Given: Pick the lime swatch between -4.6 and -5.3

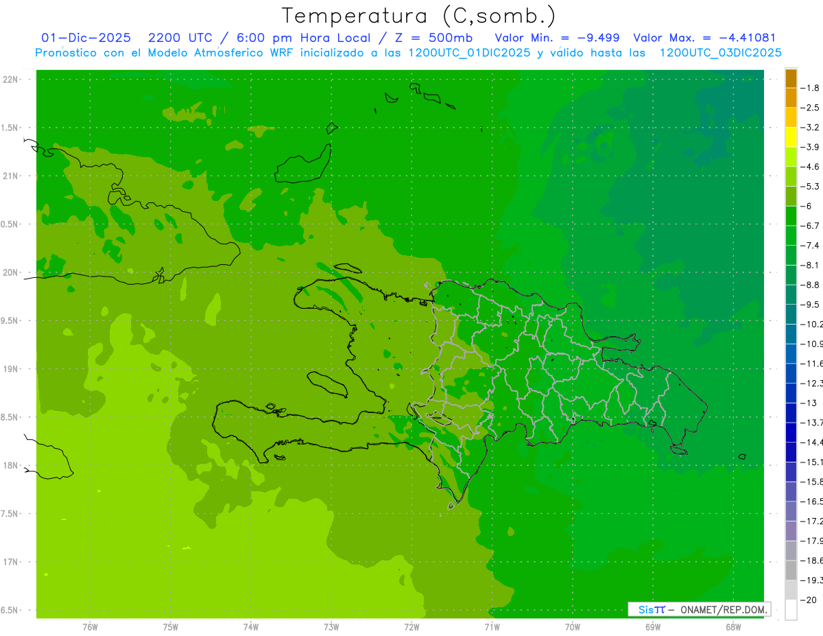Looking at the screenshot, I should coord(791,176).
